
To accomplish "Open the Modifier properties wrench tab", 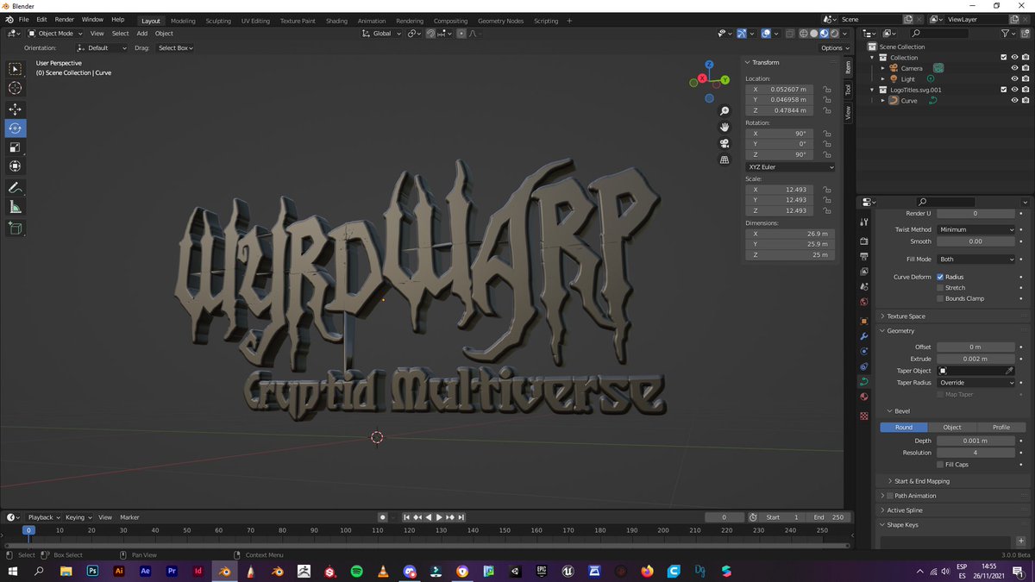I will (x=864, y=336).
